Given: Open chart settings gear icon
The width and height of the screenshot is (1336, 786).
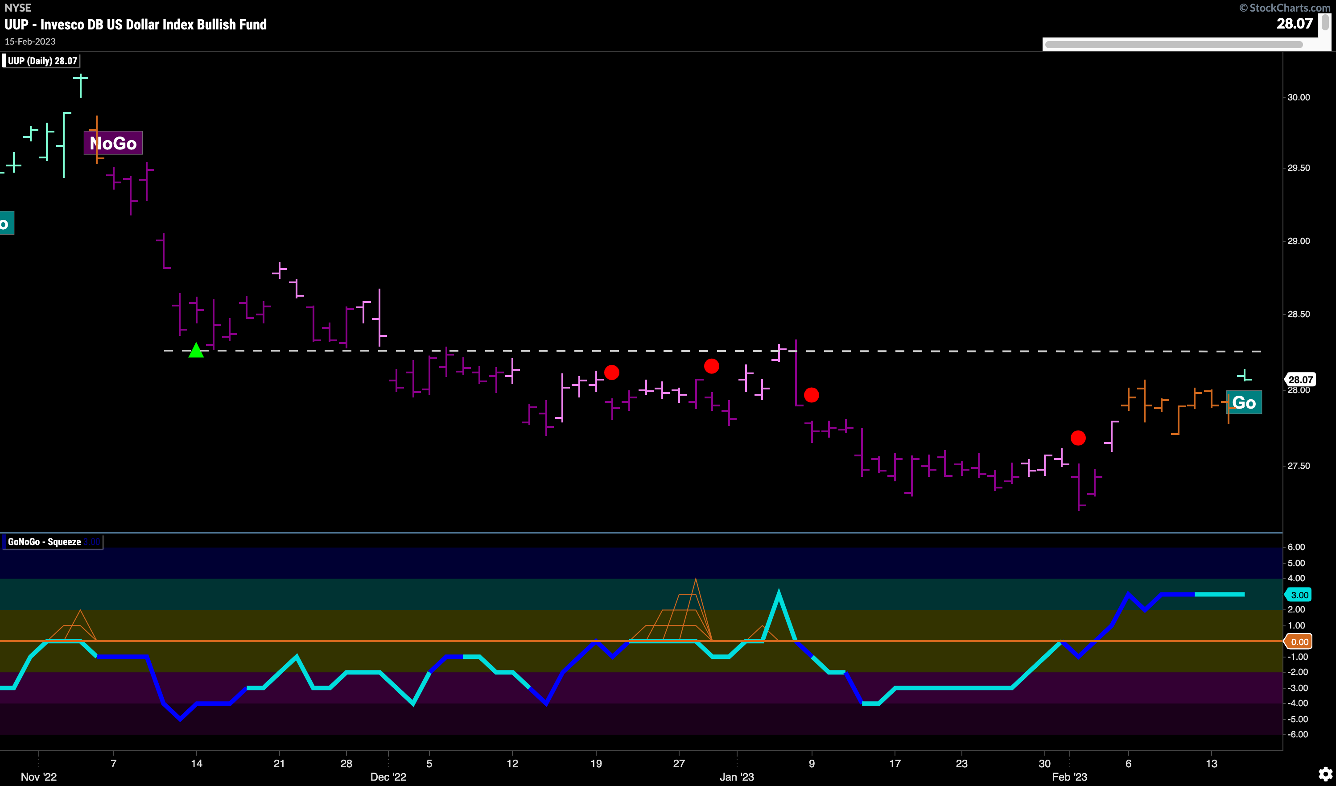Looking at the screenshot, I should tap(1325, 773).
